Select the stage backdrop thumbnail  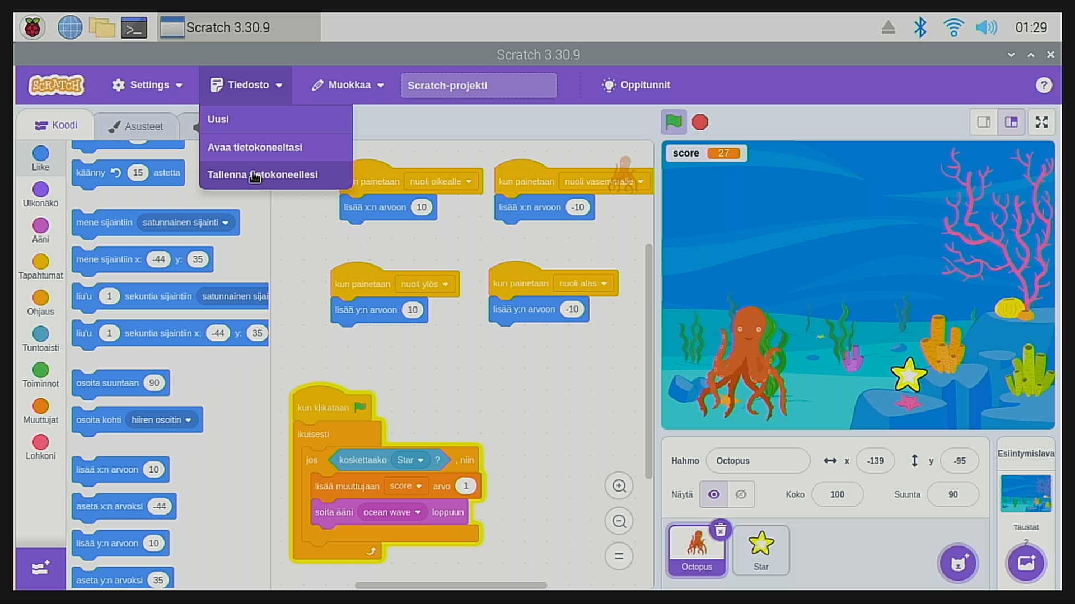pyautogui.click(x=1026, y=493)
